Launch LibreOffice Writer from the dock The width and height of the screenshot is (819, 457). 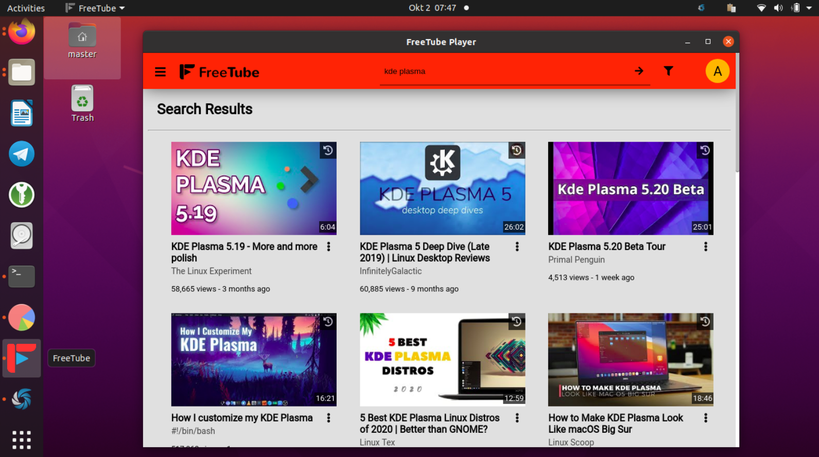click(22, 113)
